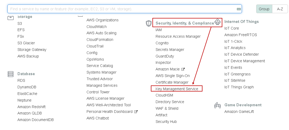Open Amazon GameLift
Screen dimensions: 289x130
click(239, 112)
